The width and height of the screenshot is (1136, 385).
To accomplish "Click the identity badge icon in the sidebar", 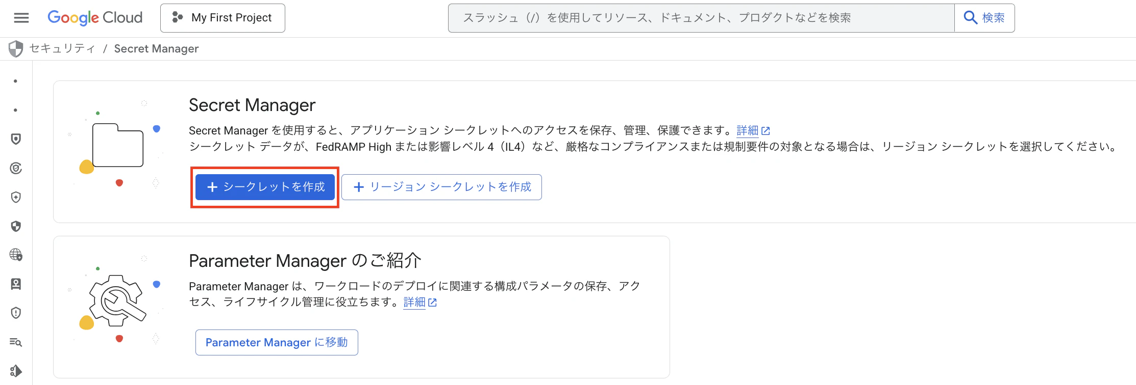I will tap(15, 284).
